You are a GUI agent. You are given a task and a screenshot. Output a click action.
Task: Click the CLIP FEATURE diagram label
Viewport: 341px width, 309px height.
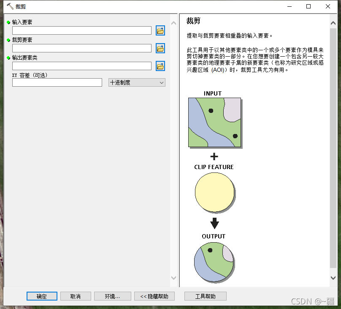tap(214, 167)
